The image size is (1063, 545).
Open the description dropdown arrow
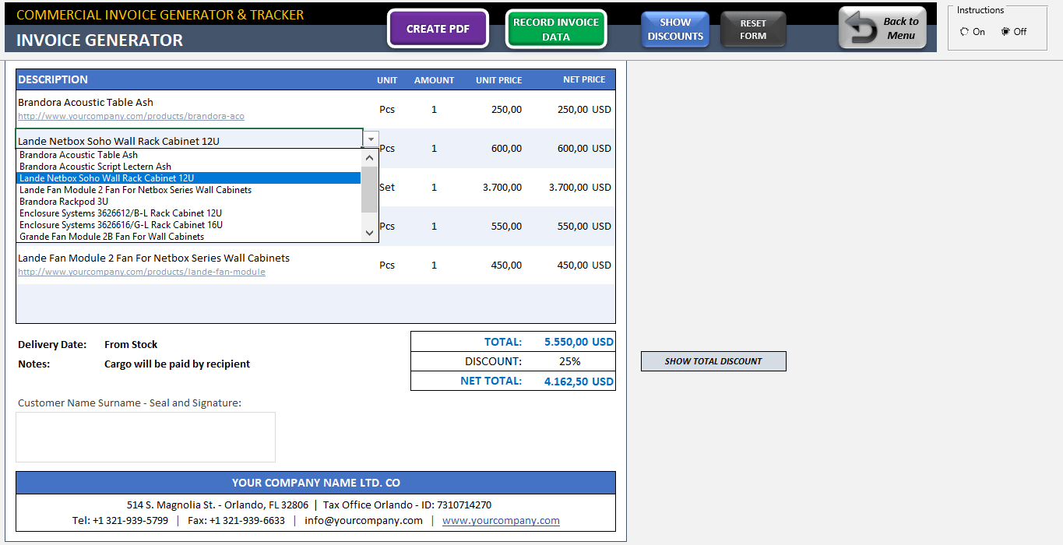(x=371, y=139)
